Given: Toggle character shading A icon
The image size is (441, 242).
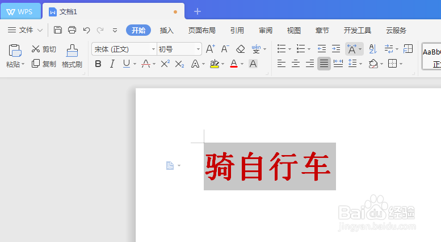Looking at the screenshot, I should click(x=253, y=64).
